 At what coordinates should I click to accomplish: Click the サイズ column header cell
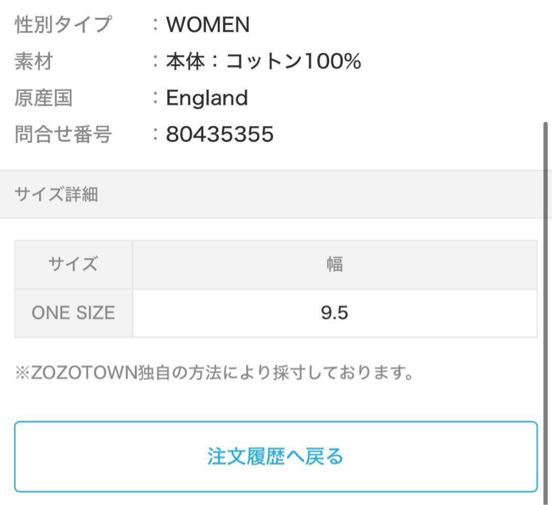(x=73, y=265)
